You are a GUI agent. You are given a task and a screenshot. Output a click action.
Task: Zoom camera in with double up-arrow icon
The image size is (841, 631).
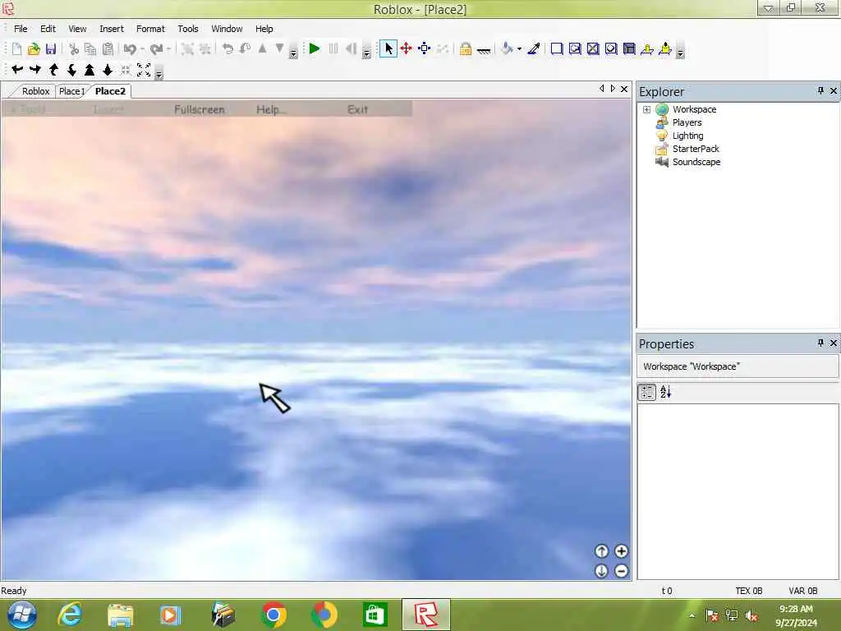pyautogui.click(x=90, y=69)
